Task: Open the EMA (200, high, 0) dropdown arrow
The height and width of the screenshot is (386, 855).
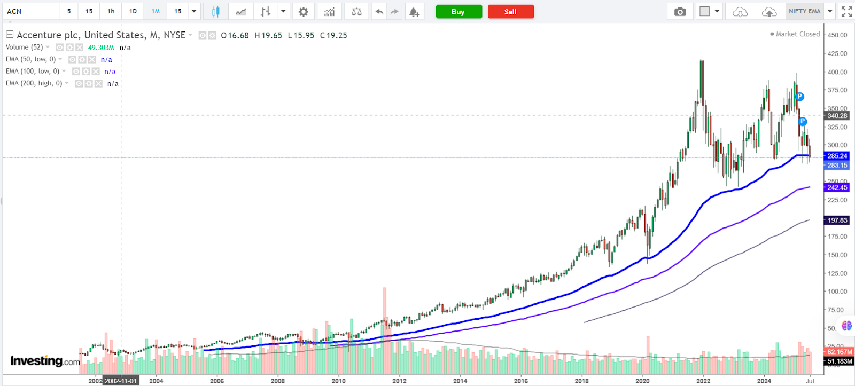Action: [x=67, y=83]
